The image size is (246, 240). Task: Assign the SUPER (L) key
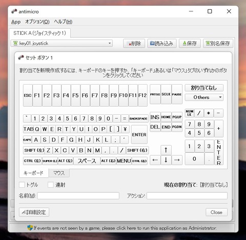(50, 161)
